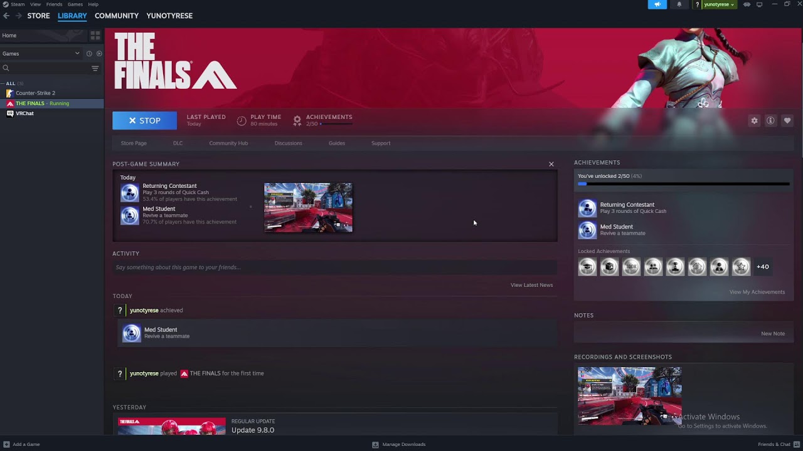Go to the STORE tab
Screen dimensions: 803x451
(x=38, y=16)
